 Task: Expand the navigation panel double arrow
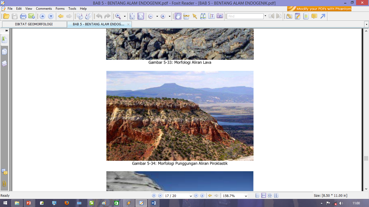click(7, 31)
